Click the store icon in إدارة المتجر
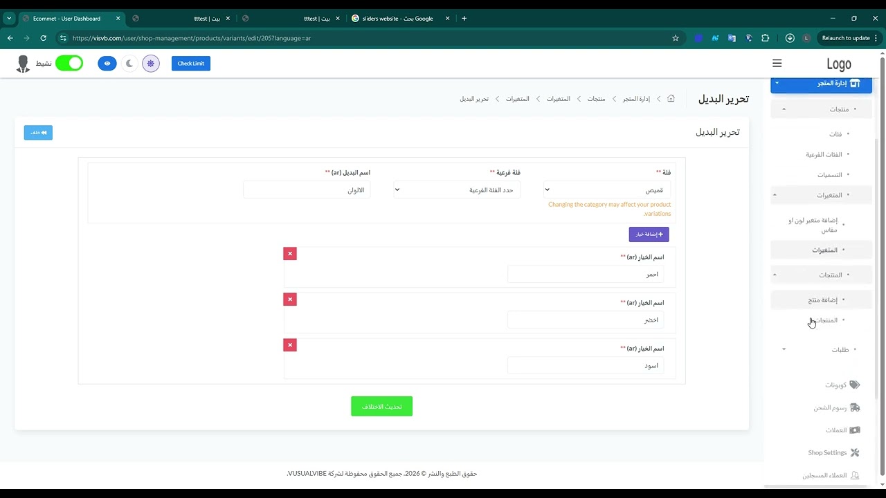The height and width of the screenshot is (498, 886). 855,83
